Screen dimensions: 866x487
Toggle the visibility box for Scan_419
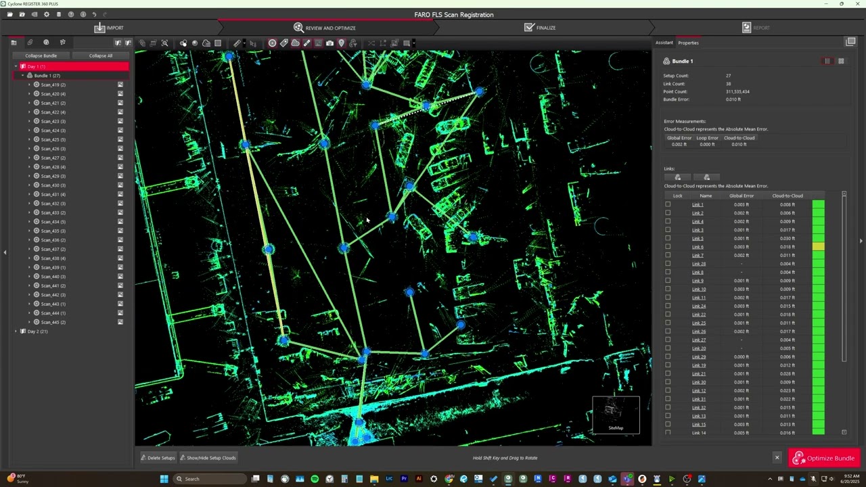point(120,85)
